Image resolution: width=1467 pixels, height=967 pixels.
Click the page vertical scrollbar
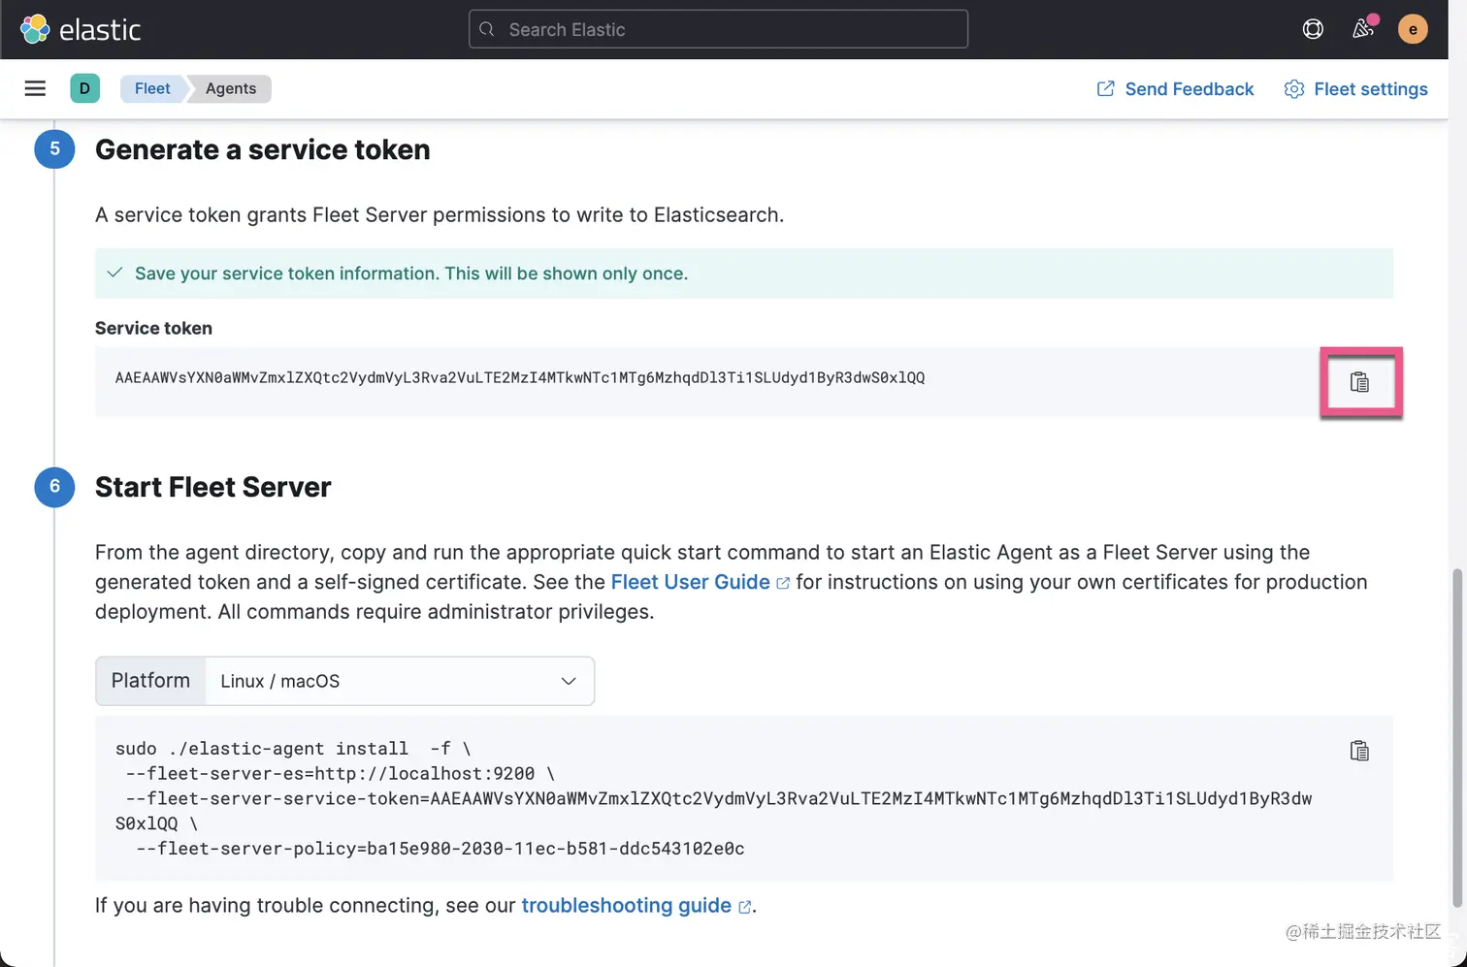coord(1456,737)
